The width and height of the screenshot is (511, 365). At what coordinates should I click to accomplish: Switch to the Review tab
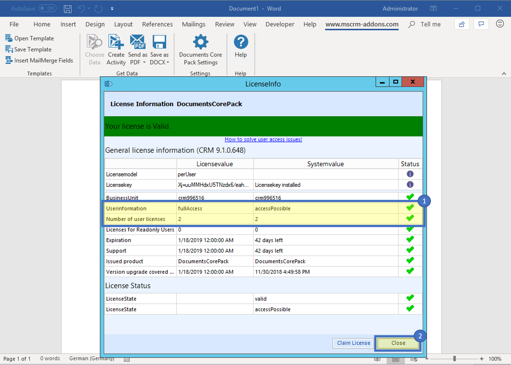click(x=225, y=24)
